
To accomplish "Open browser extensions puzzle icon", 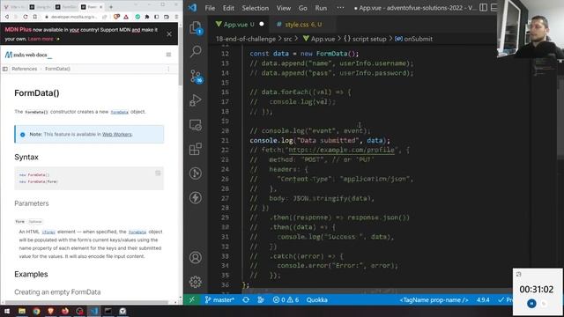I will [x=147, y=17].
